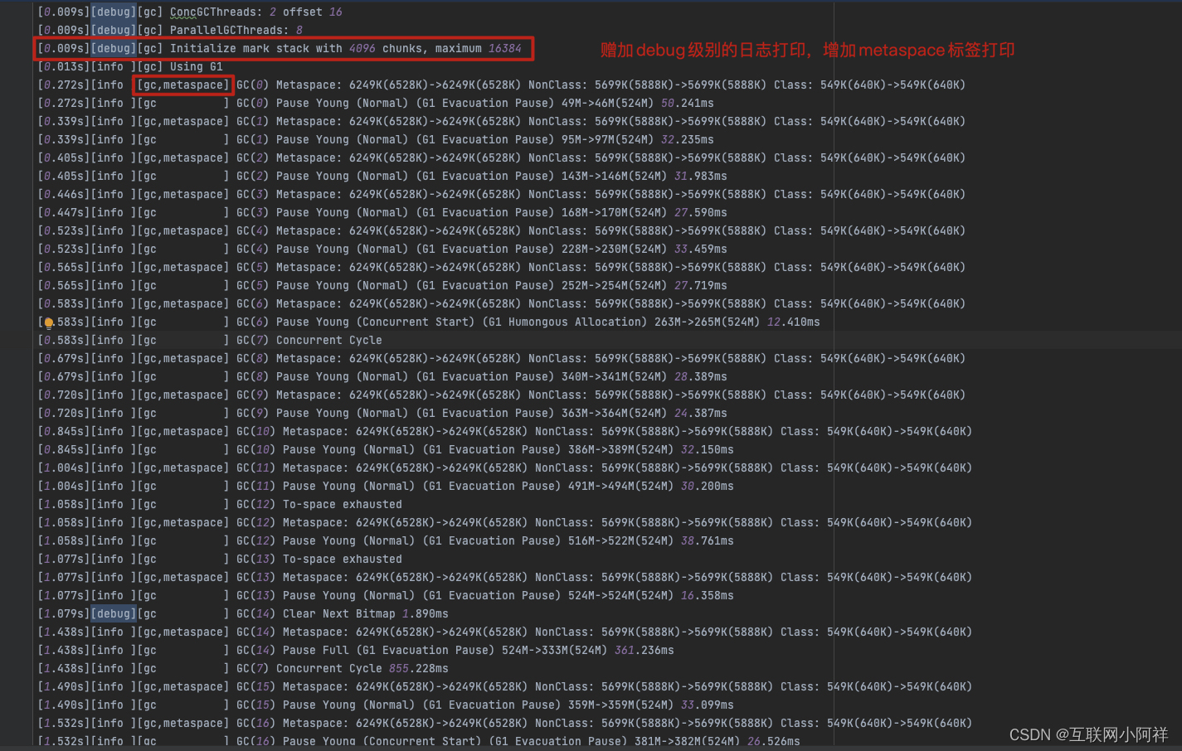Image resolution: width=1182 pixels, height=751 pixels.
Task: Select the GC(9) Pause Young 363M->364M line
Action: coord(382,413)
